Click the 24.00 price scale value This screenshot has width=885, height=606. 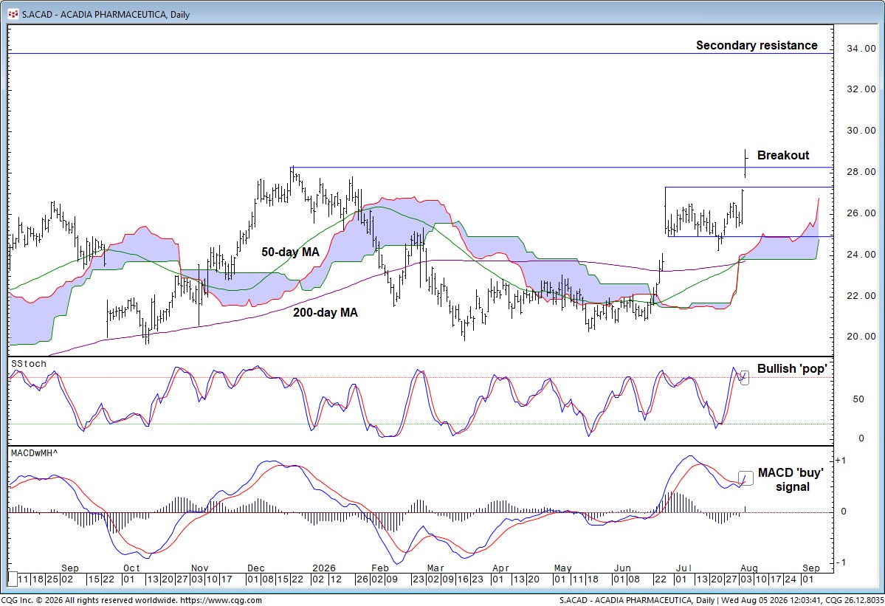[861, 255]
